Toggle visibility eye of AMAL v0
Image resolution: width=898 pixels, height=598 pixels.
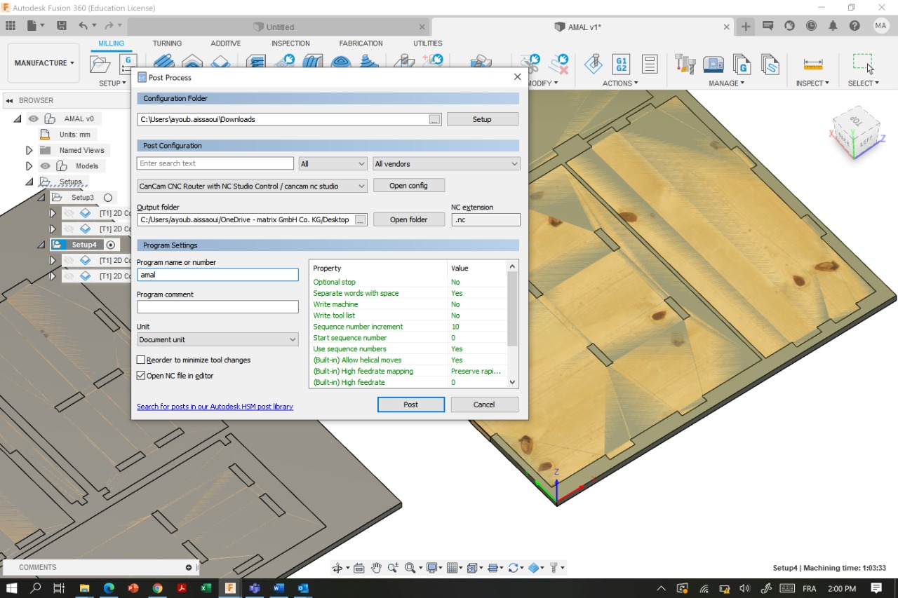coord(33,118)
